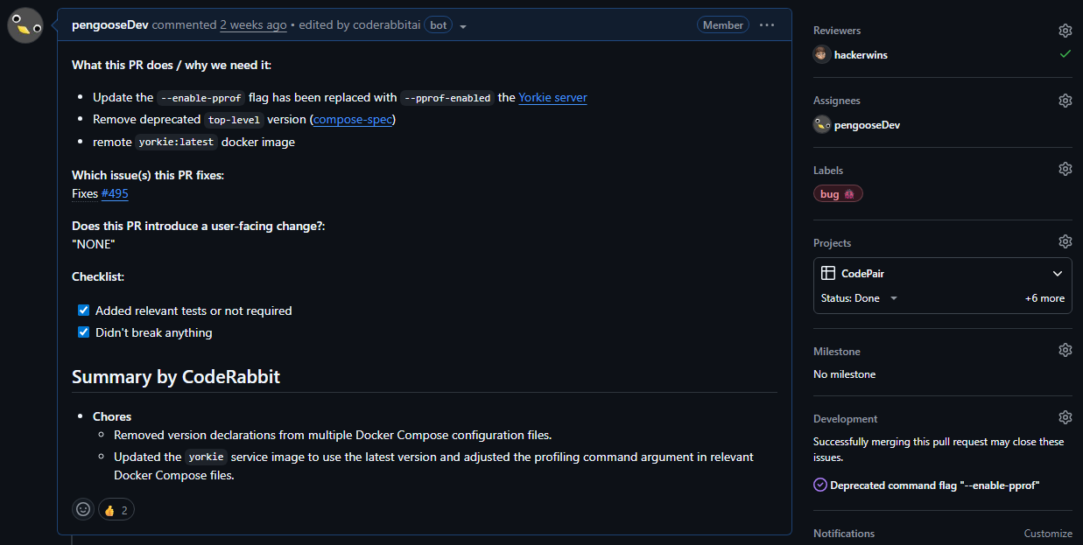Screen dimensions: 1083x545
Task: Open linked issue #495
Action: point(115,193)
